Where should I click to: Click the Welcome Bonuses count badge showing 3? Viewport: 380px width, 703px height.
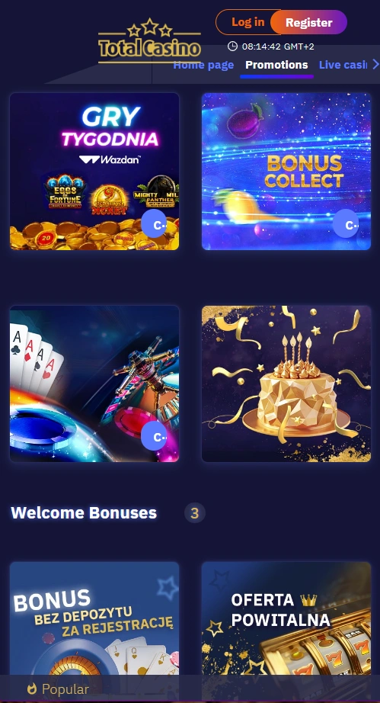[195, 513]
